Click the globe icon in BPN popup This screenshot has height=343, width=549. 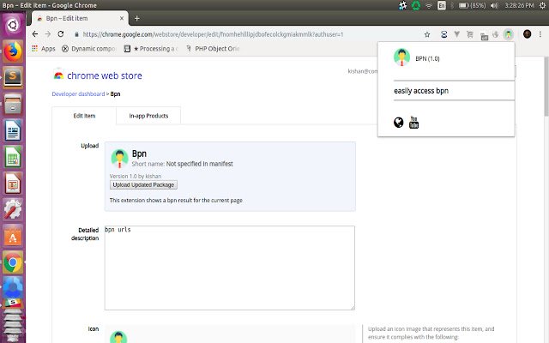(398, 122)
